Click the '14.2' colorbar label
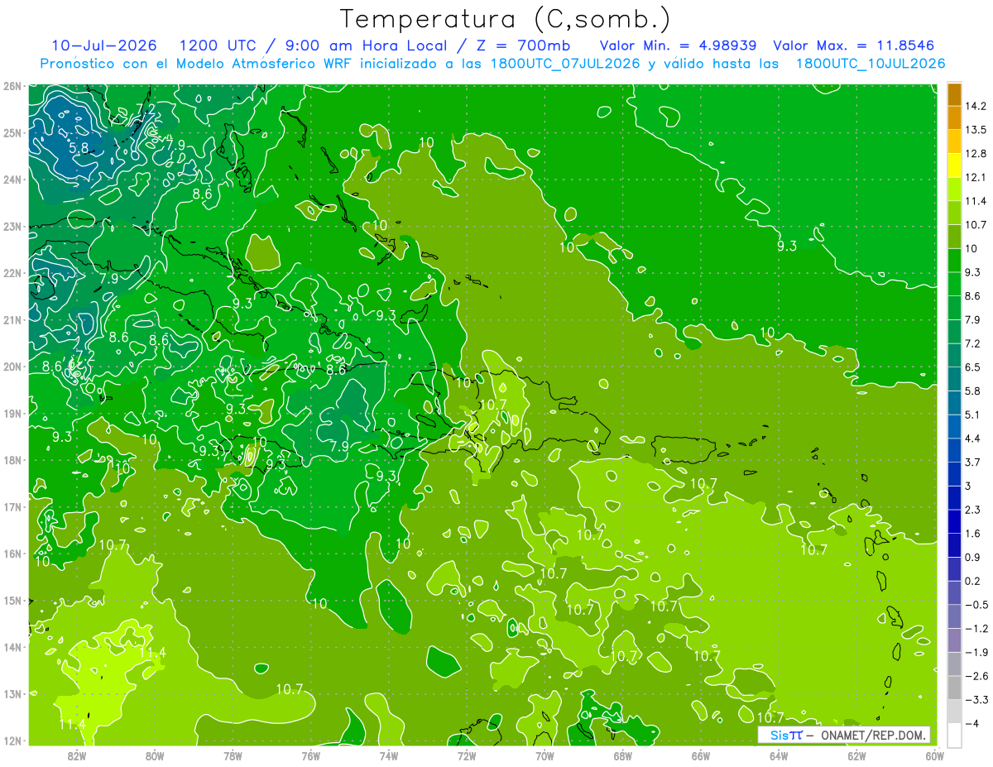This screenshot has height=767, width=993. [x=977, y=106]
